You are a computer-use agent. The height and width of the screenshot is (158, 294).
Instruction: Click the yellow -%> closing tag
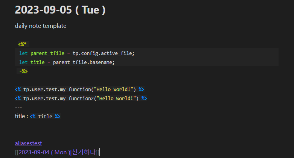tap(23, 71)
